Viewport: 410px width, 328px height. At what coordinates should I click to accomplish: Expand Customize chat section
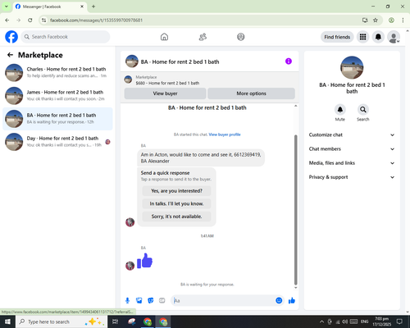pyautogui.click(x=352, y=134)
